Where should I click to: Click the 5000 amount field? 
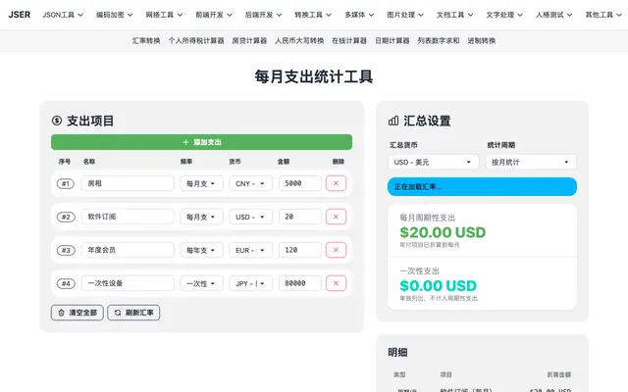coord(300,183)
